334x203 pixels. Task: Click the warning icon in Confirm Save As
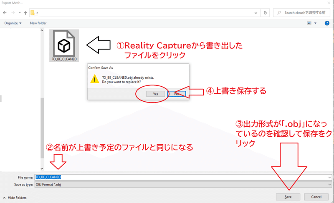(95, 79)
